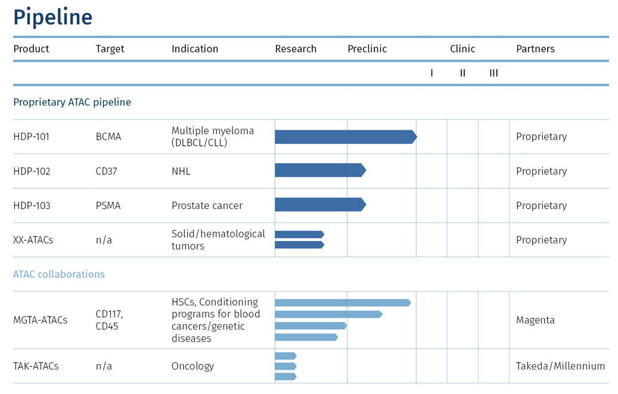Click the BCMA target label
The width and height of the screenshot is (618, 394).
click(108, 137)
